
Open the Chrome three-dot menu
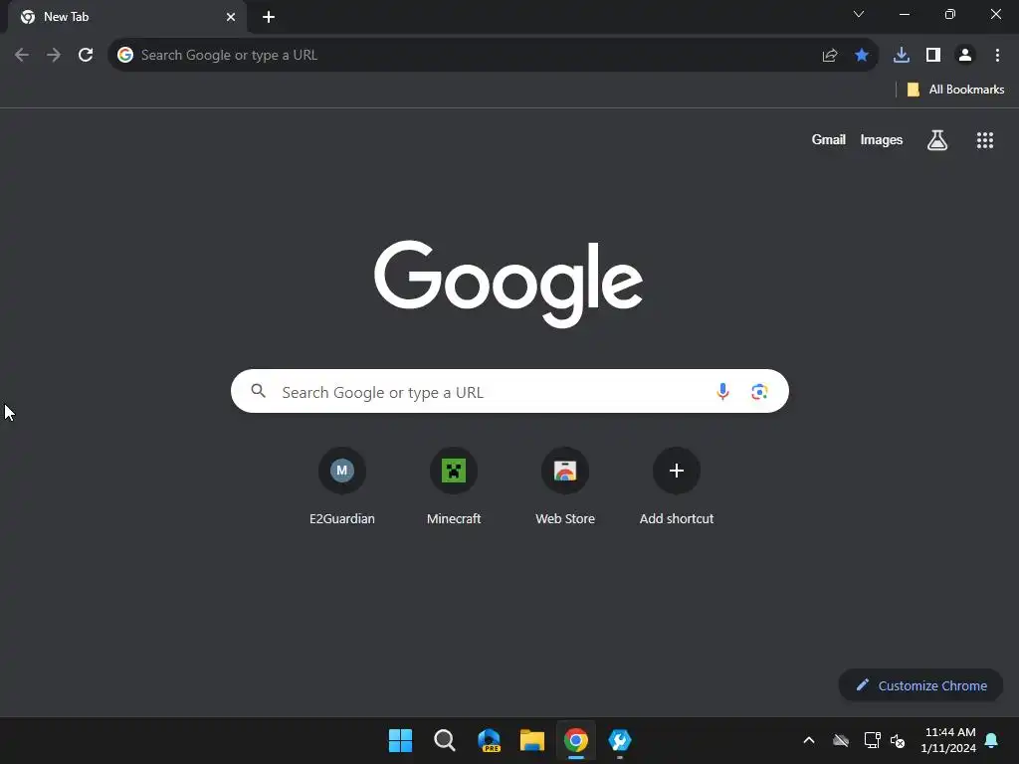(x=997, y=56)
